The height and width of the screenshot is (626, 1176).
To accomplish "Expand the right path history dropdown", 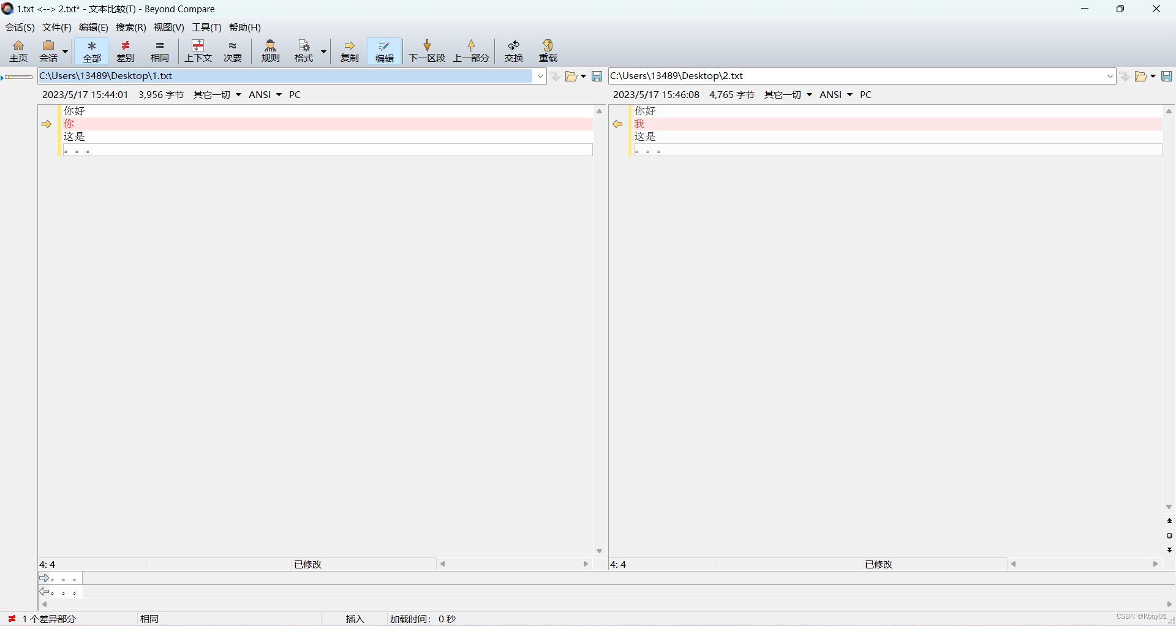I will click(1110, 76).
